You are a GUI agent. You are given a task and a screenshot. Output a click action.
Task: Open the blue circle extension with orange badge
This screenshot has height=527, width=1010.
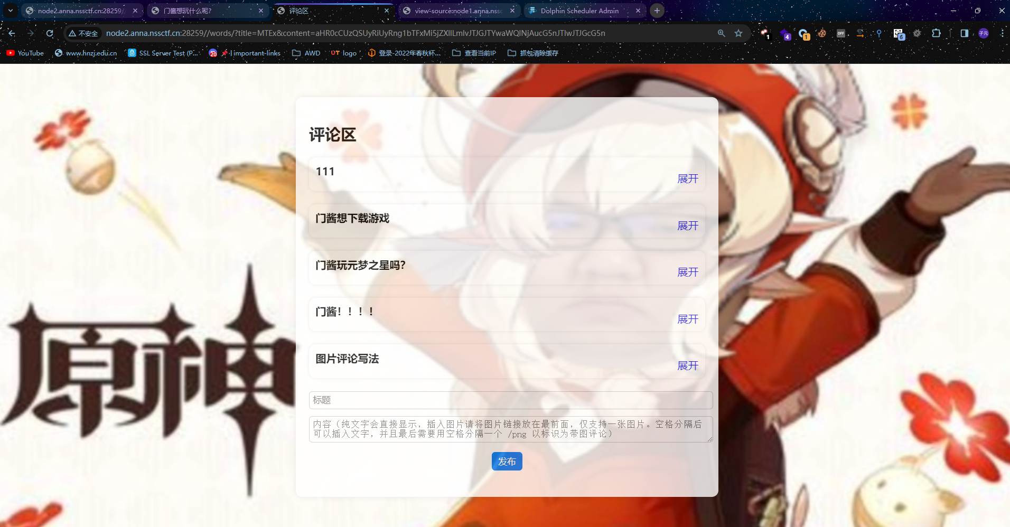tap(803, 34)
